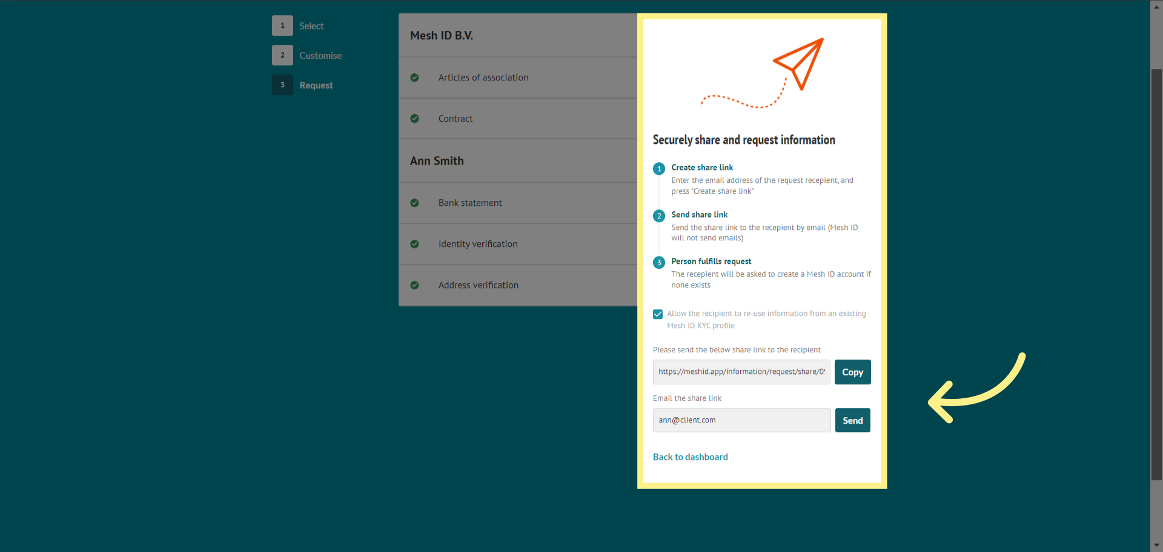Click the Create share link step title

click(702, 168)
